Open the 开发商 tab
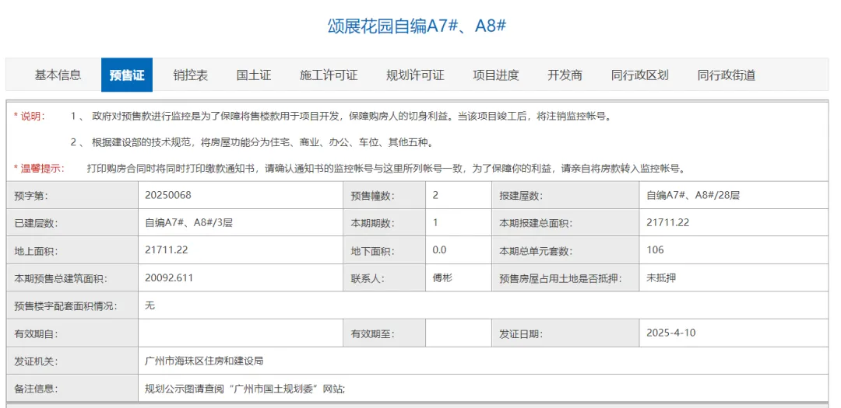Screen dimensions: 841x408 click(x=565, y=75)
